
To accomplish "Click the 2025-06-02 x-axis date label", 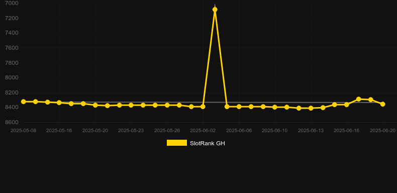I will (203, 131).
